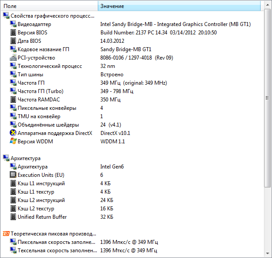
Task: Click the chip icon beside Дата BIOS
Action: (13, 41)
